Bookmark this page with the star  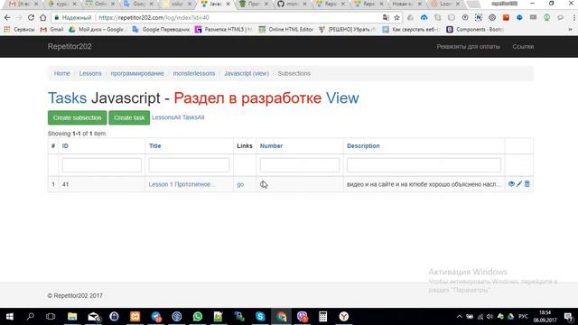[x=396, y=18]
